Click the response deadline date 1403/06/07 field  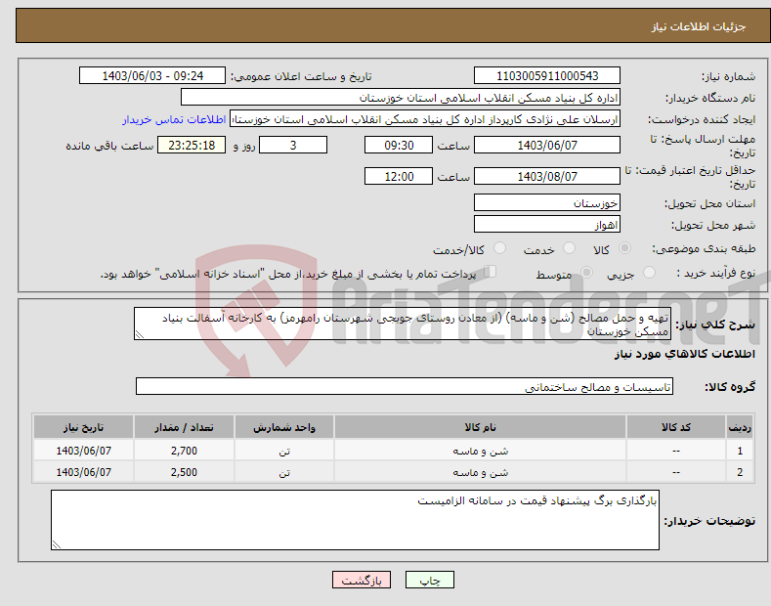[547, 145]
